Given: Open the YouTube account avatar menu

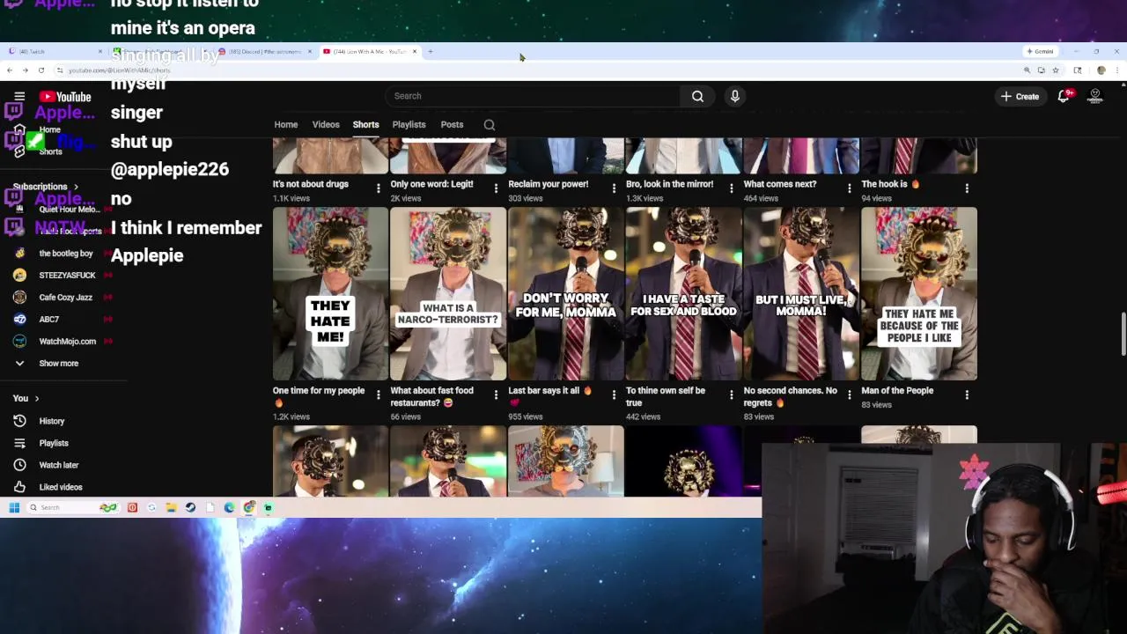Looking at the screenshot, I should point(1095,96).
